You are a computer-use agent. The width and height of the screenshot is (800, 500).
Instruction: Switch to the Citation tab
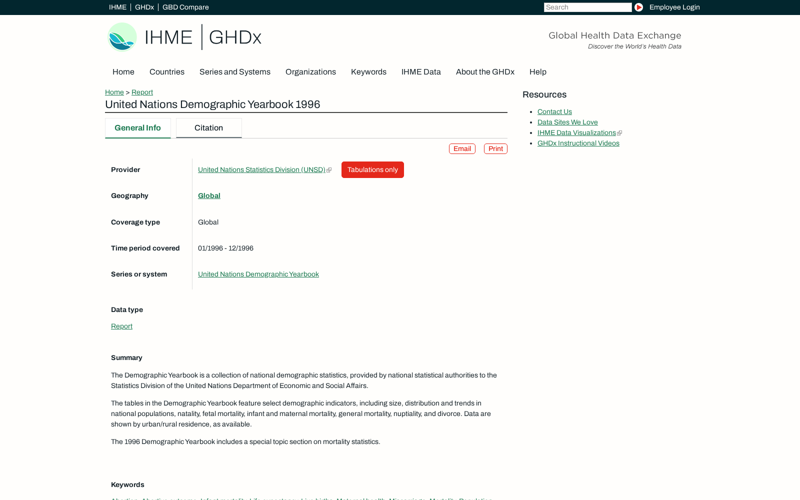coord(208,128)
